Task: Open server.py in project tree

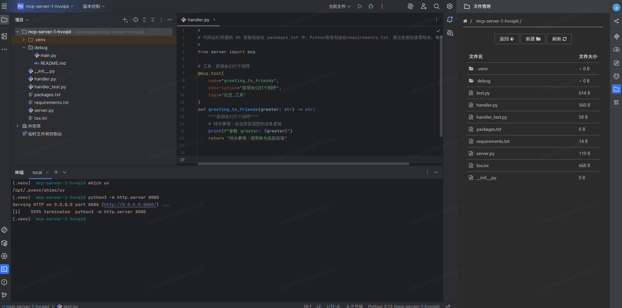Action: click(44, 110)
